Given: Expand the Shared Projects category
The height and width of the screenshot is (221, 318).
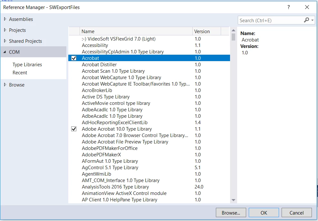Looking at the screenshot, I should pyautogui.click(x=5, y=41).
